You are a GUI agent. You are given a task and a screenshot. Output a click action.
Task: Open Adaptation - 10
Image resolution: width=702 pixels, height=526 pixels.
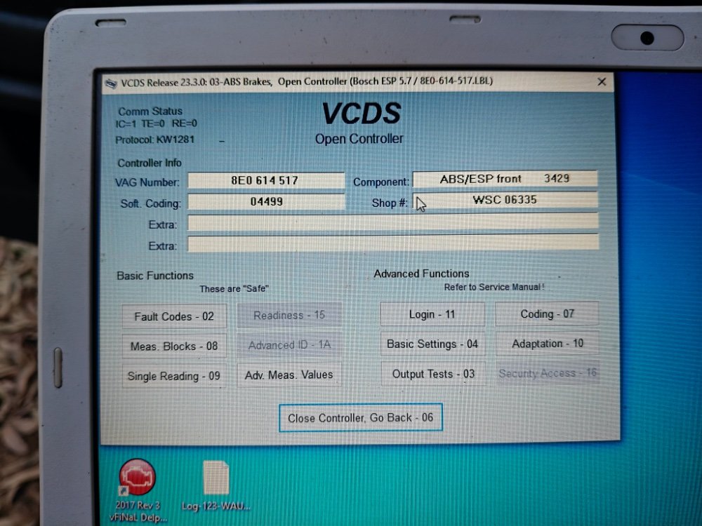(548, 344)
